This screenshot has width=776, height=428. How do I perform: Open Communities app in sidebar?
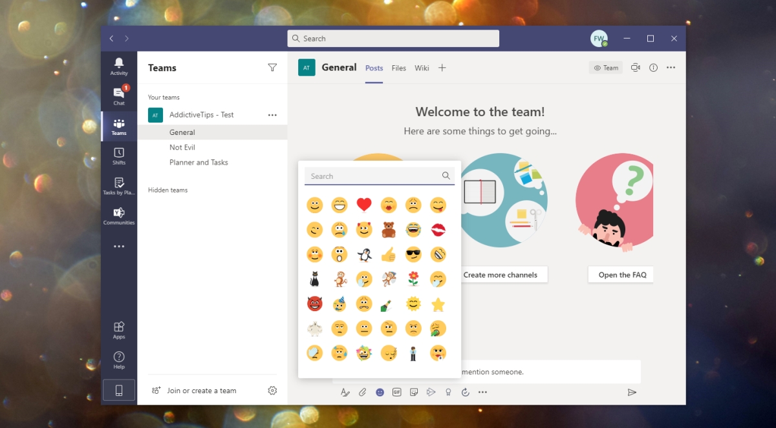click(x=119, y=216)
